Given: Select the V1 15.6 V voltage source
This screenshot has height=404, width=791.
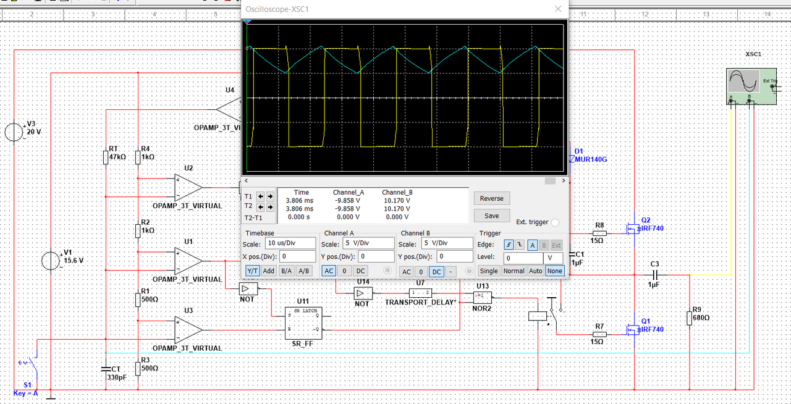Looking at the screenshot, I should (49, 260).
